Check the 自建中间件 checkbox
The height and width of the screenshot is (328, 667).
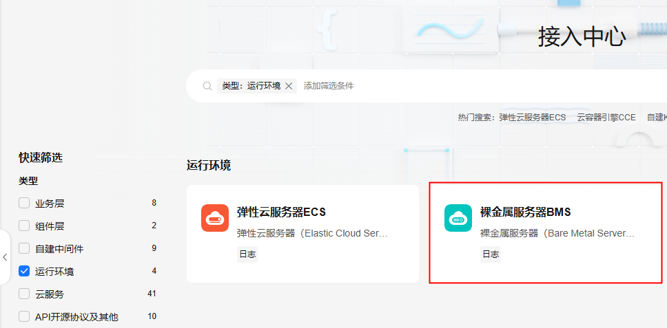(x=24, y=248)
